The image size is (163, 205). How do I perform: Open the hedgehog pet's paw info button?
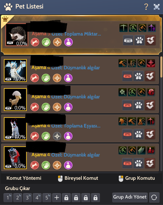point(139,40)
